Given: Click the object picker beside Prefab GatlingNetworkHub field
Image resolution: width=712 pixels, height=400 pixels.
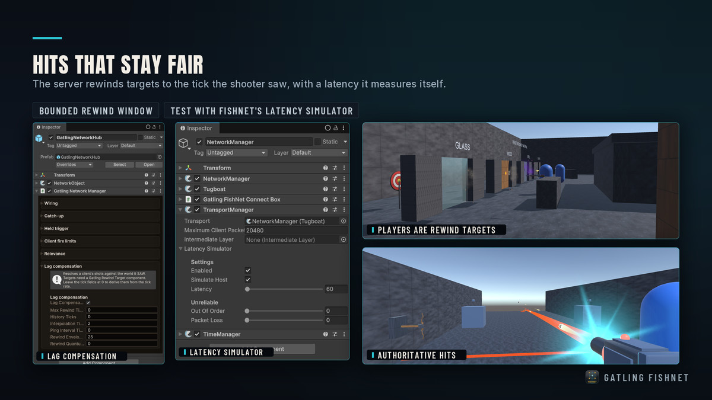Looking at the screenshot, I should [160, 157].
